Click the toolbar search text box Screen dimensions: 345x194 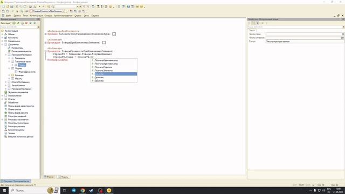[x=65, y=6]
